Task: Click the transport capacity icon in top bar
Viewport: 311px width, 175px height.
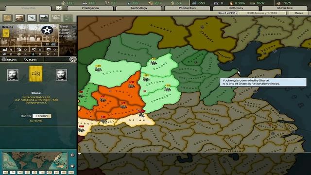Action: click(x=216, y=3)
